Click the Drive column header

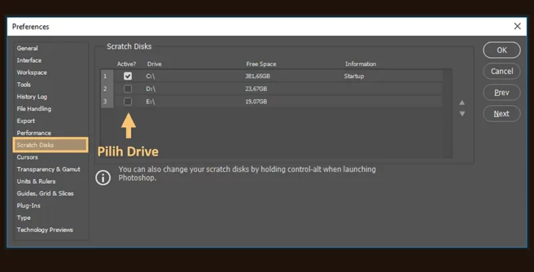154,63
